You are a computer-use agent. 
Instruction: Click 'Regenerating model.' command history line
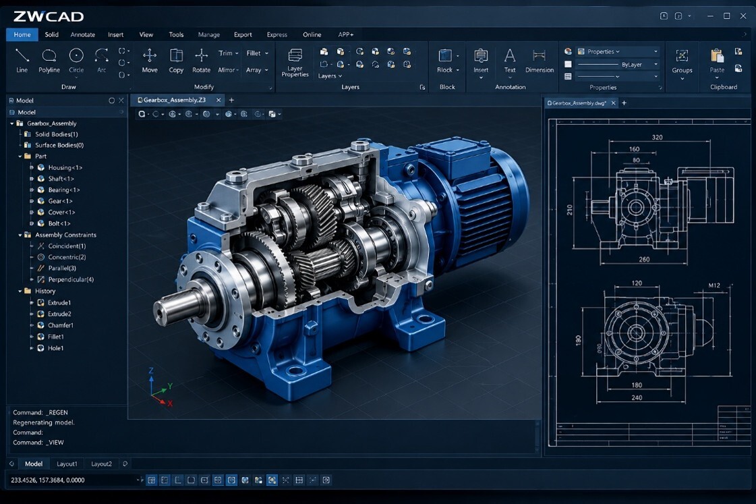coord(44,422)
